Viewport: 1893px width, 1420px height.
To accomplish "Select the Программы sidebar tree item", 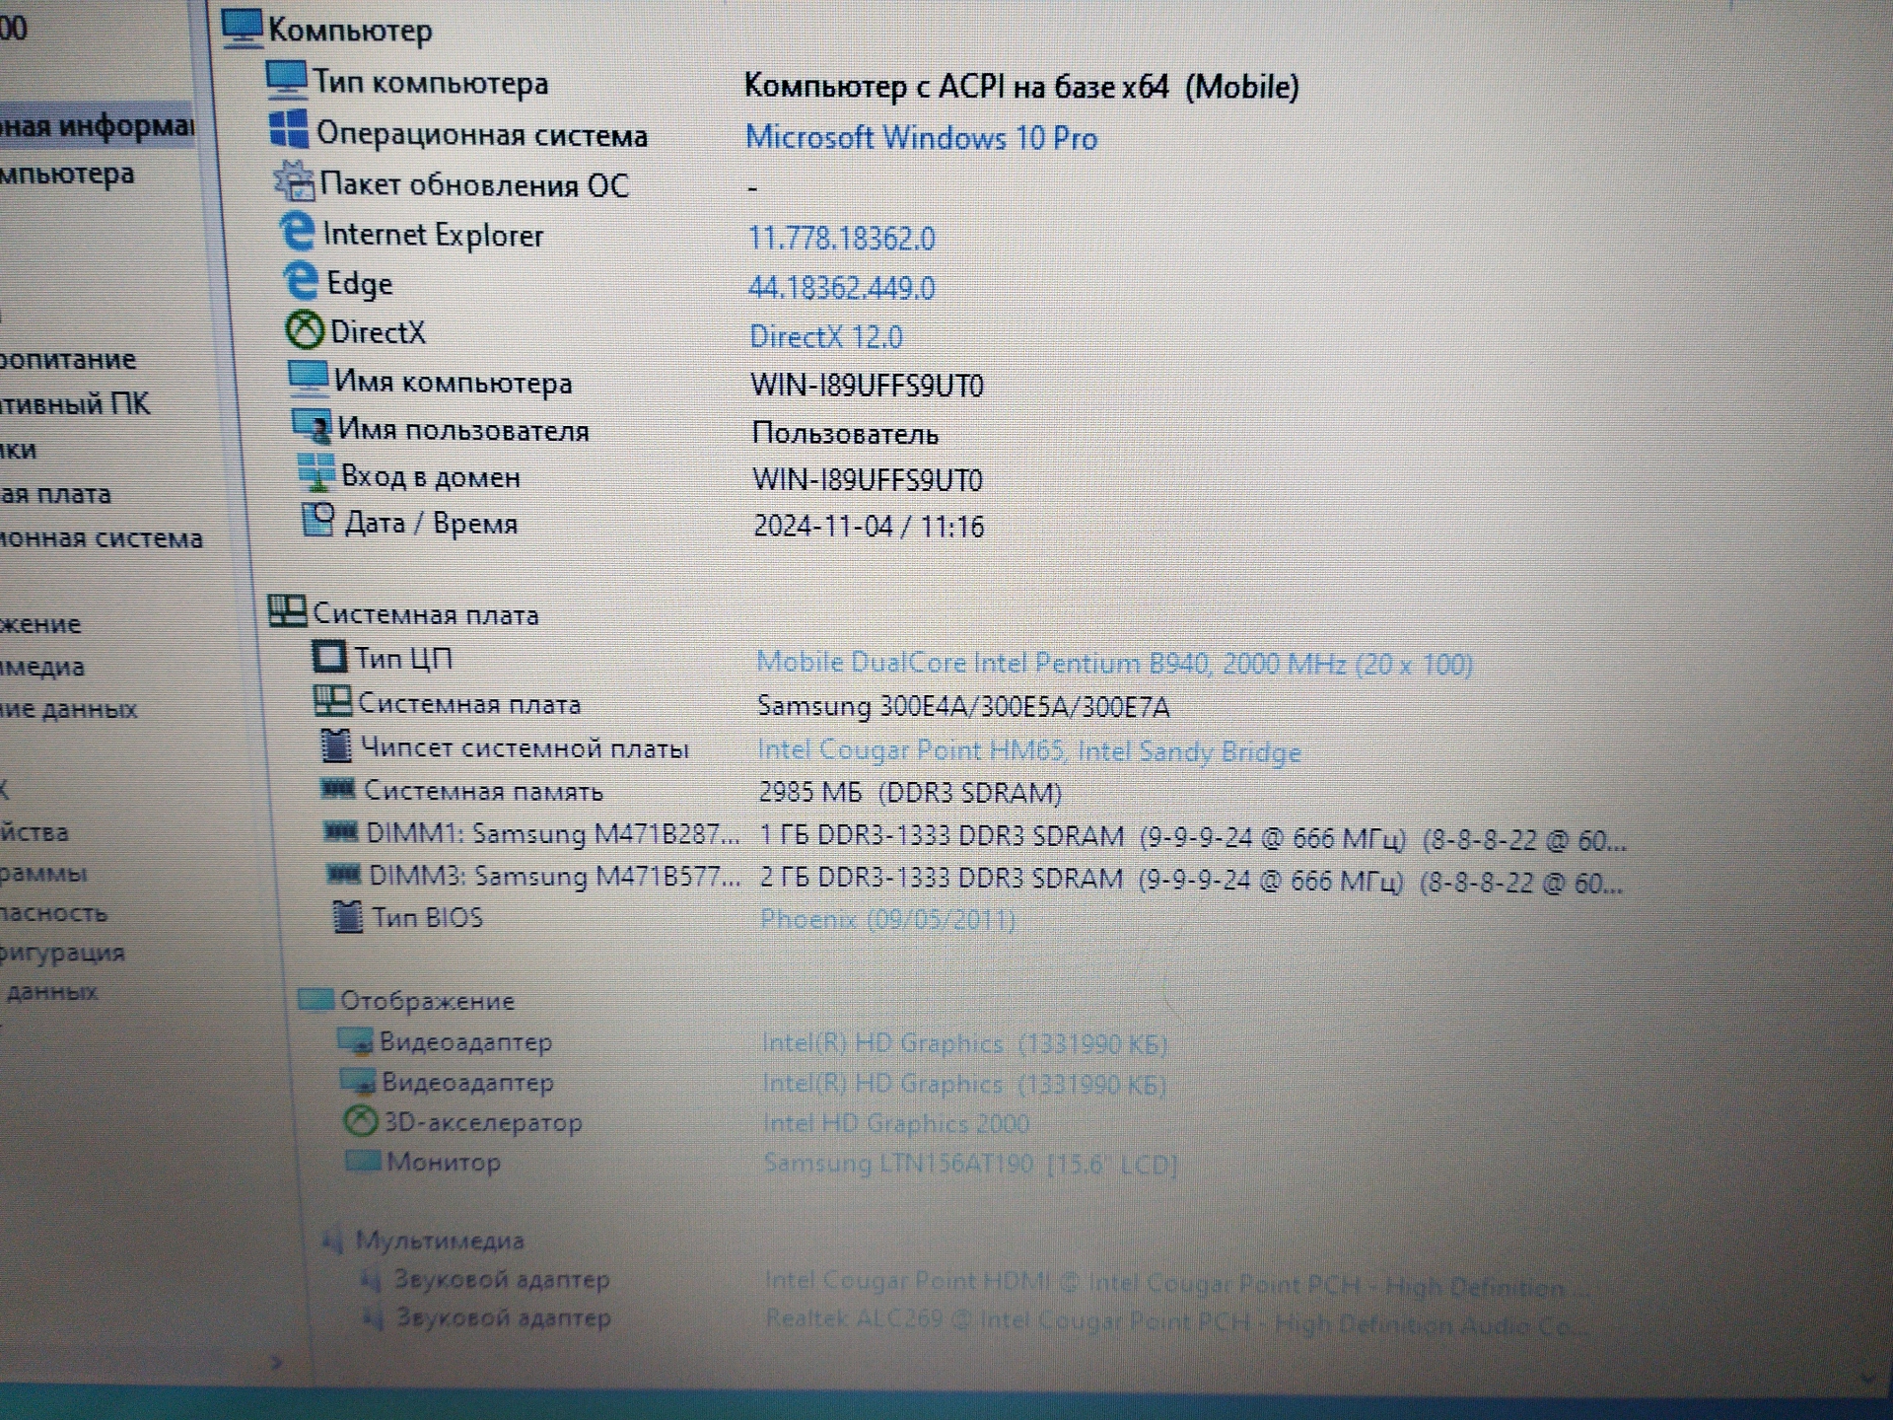I will [x=43, y=873].
